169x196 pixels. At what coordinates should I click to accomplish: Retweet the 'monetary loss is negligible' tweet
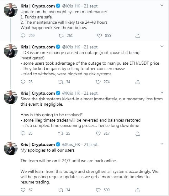click(61, 133)
